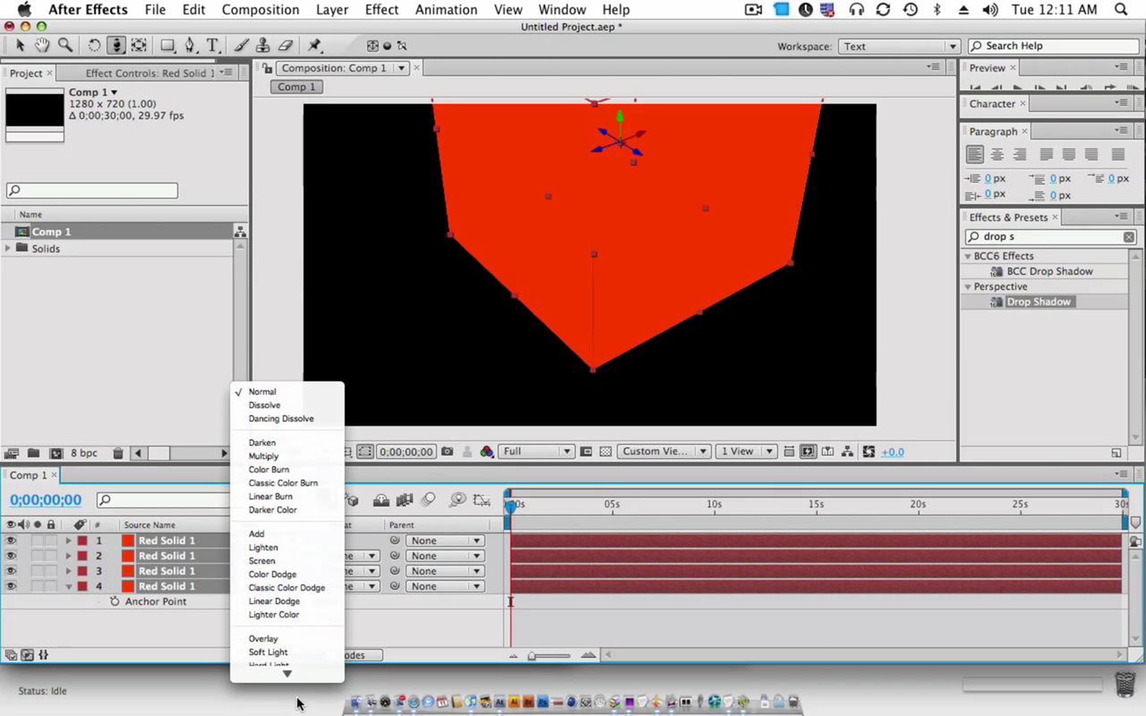This screenshot has height=716, width=1146.
Task: Choose Multiply from blending mode list
Action: tap(263, 456)
